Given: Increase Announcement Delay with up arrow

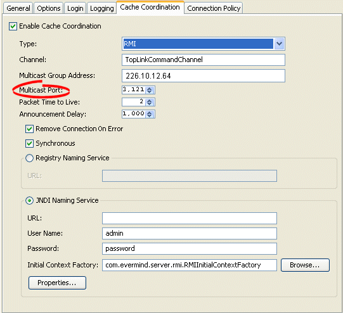Looking at the screenshot, I should tap(150, 113).
